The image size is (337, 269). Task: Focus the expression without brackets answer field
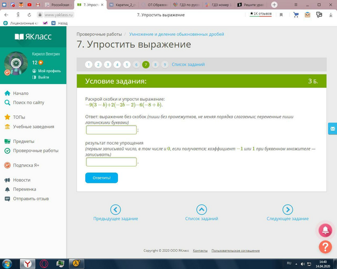pos(111,130)
